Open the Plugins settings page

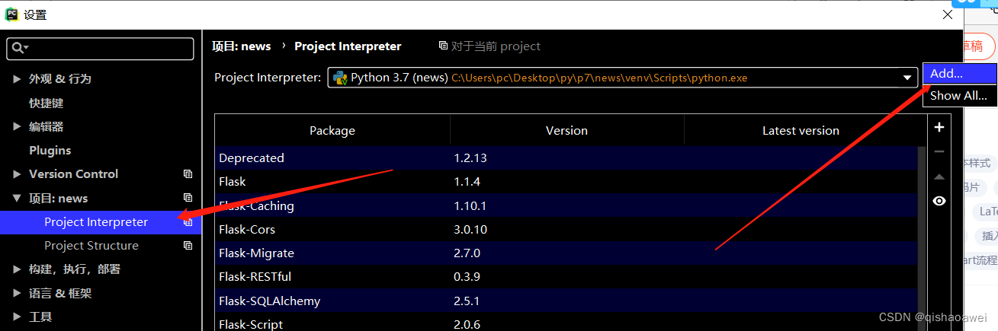point(50,151)
